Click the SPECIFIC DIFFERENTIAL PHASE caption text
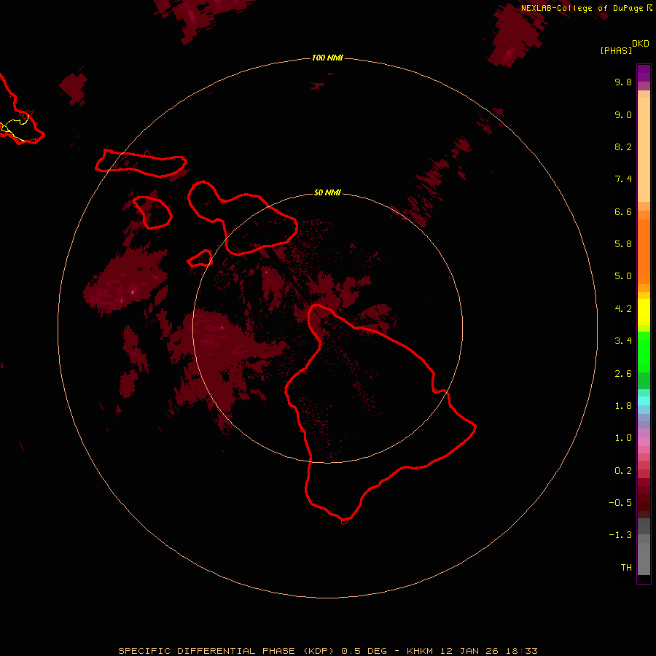 coord(206,651)
